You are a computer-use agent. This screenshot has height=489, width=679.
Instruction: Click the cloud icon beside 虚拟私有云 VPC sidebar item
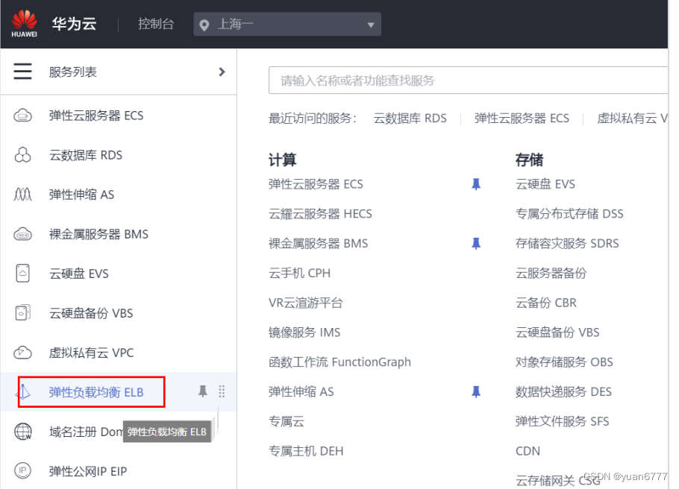click(x=22, y=353)
